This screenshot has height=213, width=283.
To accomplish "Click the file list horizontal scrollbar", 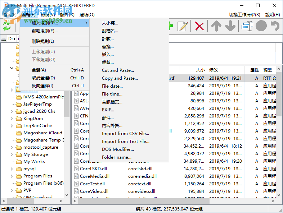I will 144,201.
